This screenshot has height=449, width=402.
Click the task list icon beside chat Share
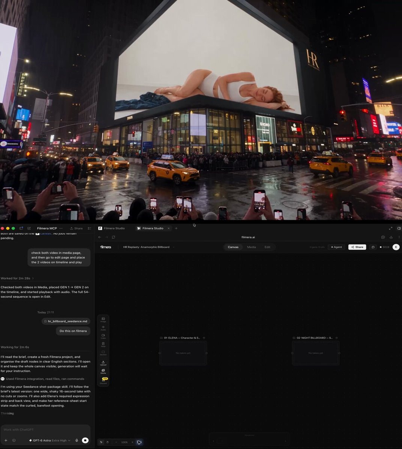[90, 228]
